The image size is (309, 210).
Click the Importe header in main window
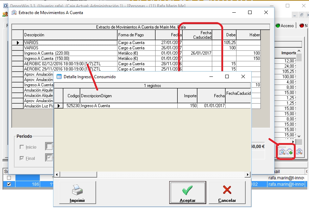(x=285, y=53)
